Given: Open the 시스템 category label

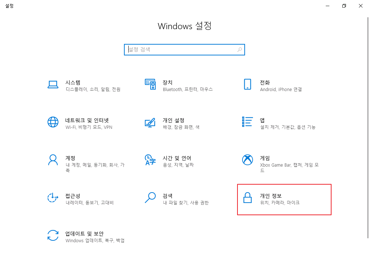Looking at the screenshot, I should click(73, 82).
